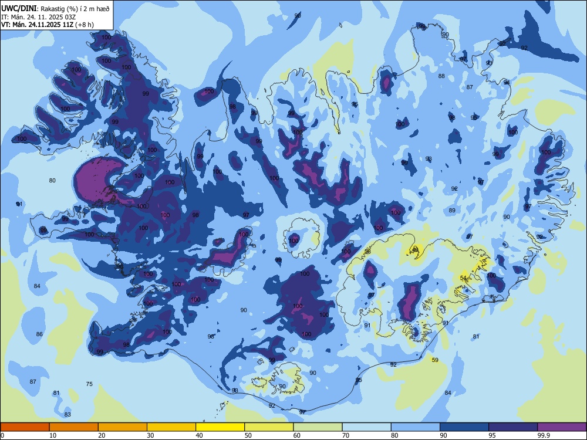Click the purple above-99.9 legend swatch

[562, 427]
